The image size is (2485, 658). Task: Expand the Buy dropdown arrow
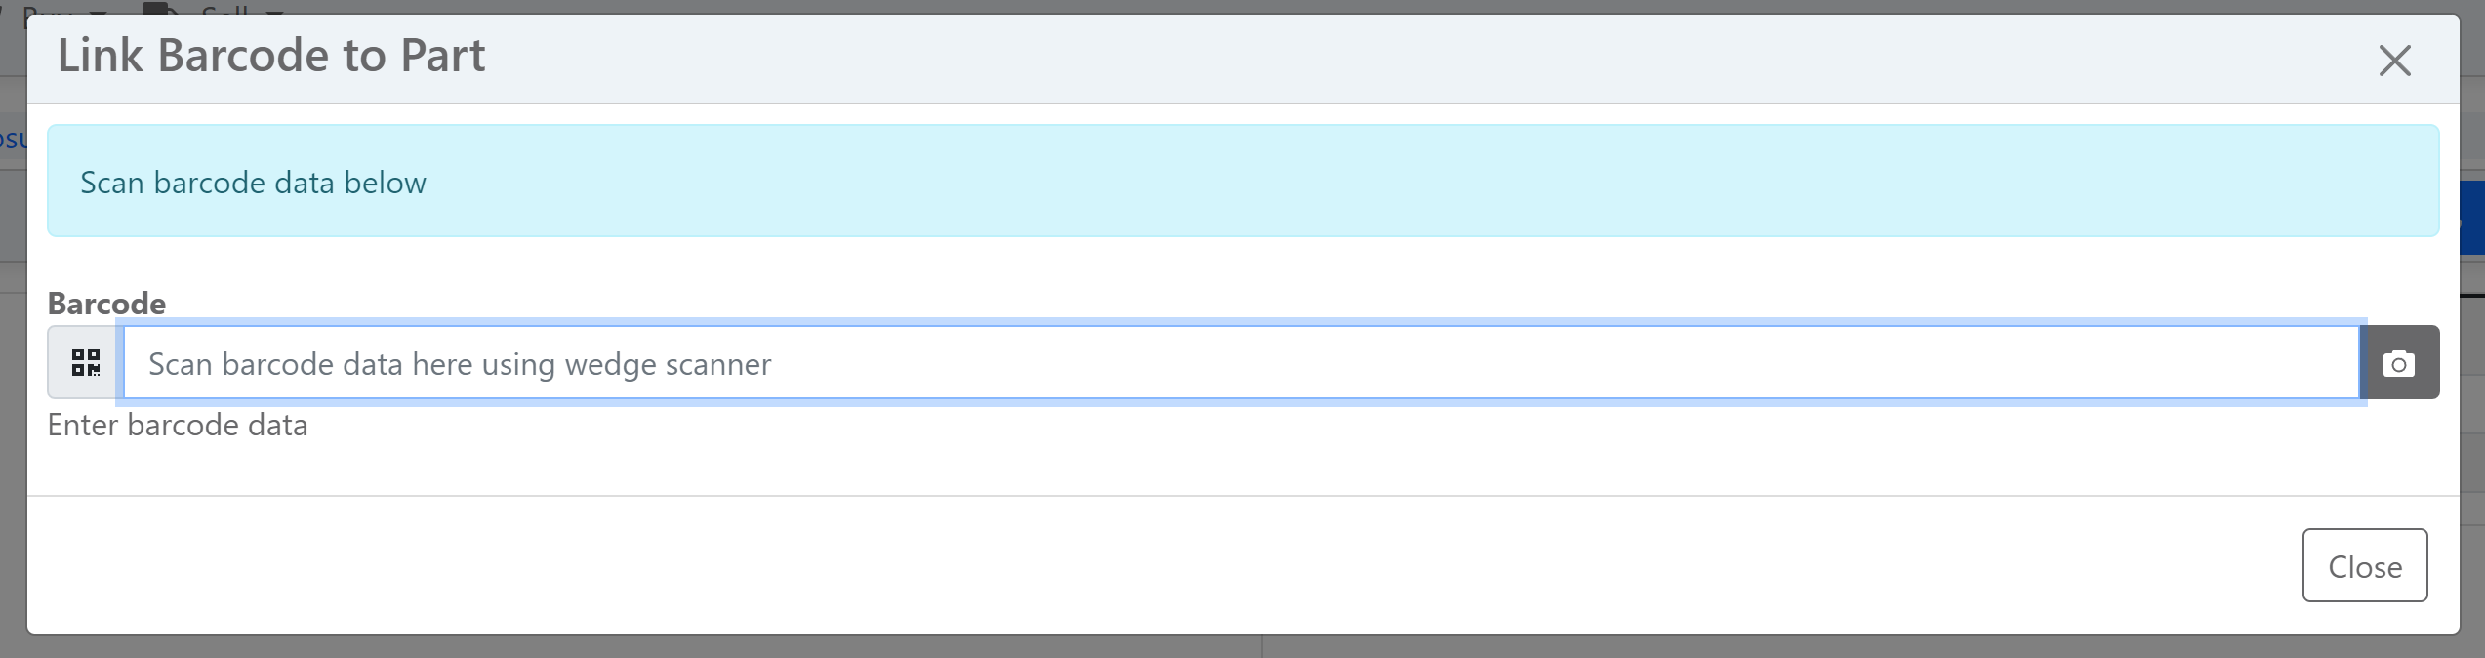97,11
